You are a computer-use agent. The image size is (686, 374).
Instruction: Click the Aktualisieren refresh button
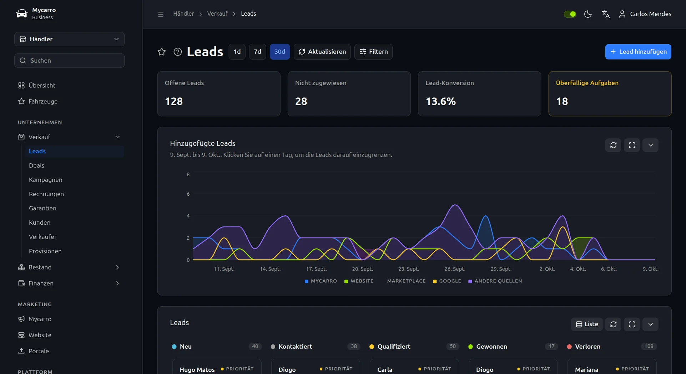pyautogui.click(x=322, y=52)
